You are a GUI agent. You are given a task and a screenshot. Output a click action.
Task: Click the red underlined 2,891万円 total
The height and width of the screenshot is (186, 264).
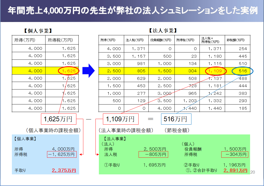click(x=235, y=170)
